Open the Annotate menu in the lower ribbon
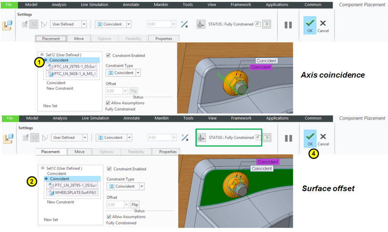Screen dimensions: 388x232 coord(131,118)
